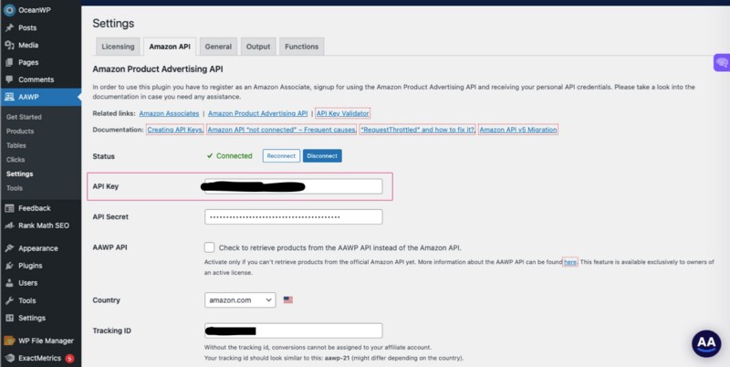Screen dimensions: 730x367
Task: Click the Appearance paintbrush icon
Action: coord(9,248)
